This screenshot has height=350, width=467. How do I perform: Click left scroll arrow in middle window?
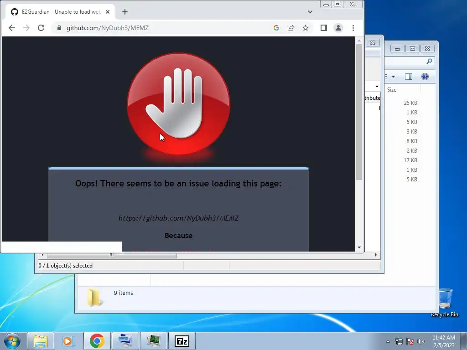point(42,255)
